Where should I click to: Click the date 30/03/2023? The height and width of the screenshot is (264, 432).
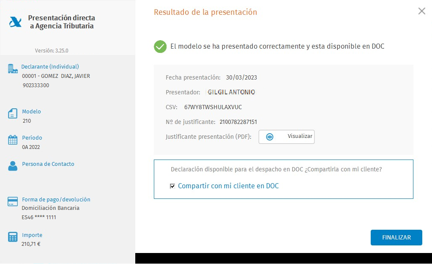[241, 77]
